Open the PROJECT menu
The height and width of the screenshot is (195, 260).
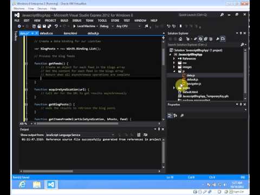coord(50,21)
